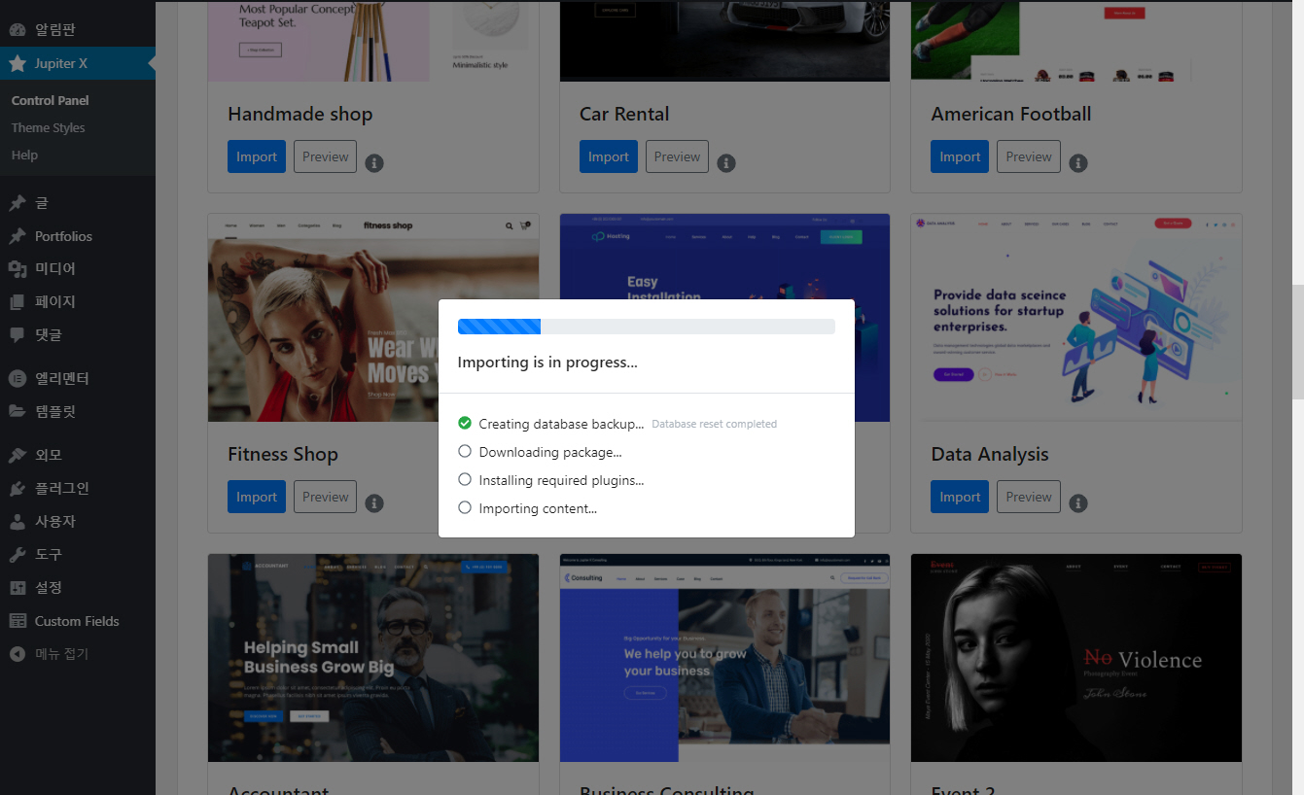
Task: Import the American Football template
Action: tap(960, 156)
